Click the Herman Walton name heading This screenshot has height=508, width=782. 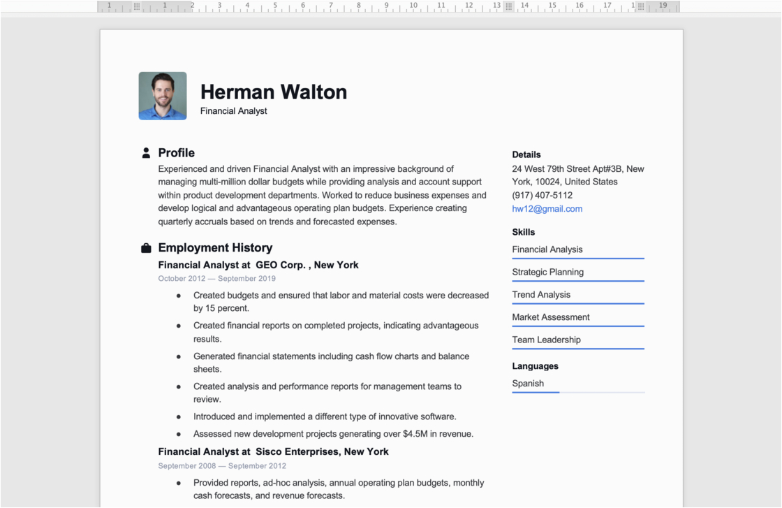coord(273,92)
